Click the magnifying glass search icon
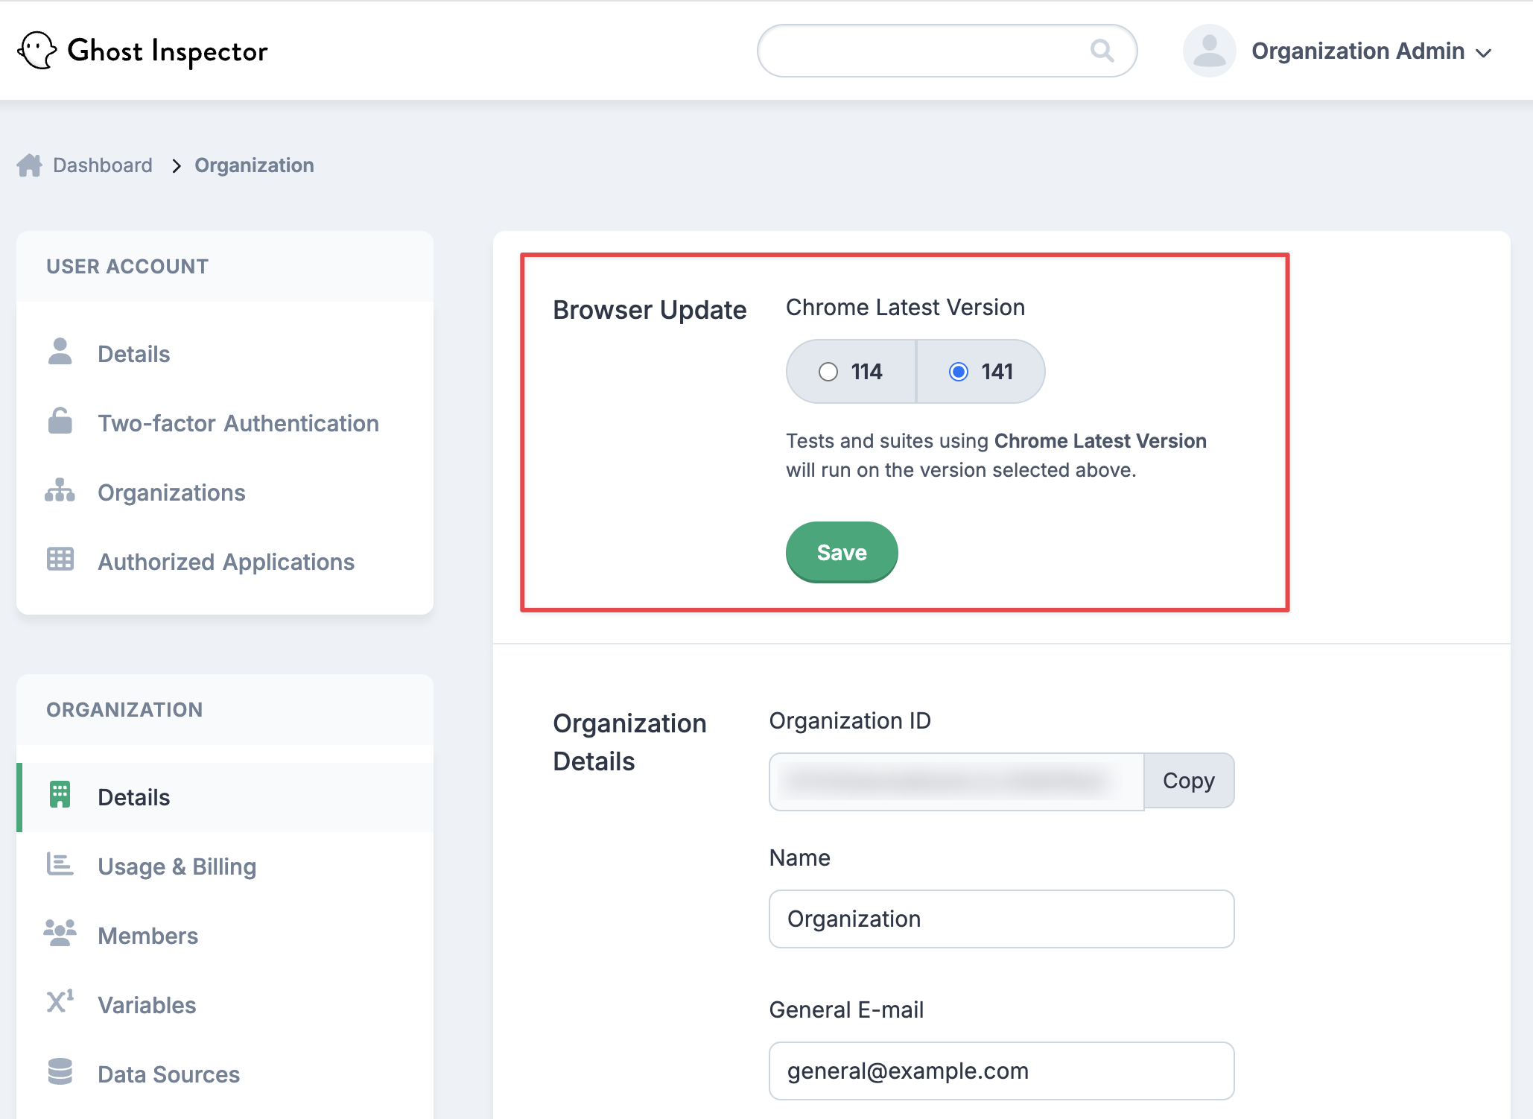Screen dimensions: 1533x1119 pos(1102,51)
